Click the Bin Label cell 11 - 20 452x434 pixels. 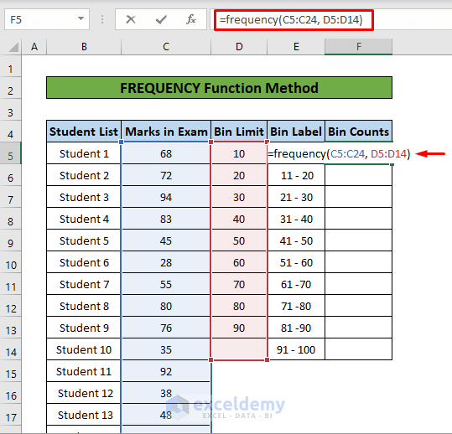click(296, 176)
